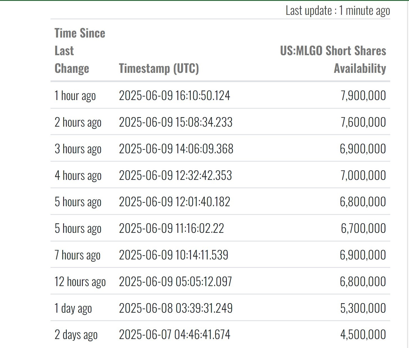
Task: Click timestamp 2025-06-09 11:16:02.22
Action: click(172, 228)
